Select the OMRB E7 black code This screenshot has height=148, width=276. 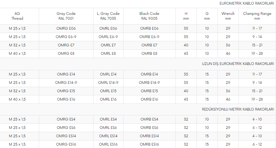point(149,45)
